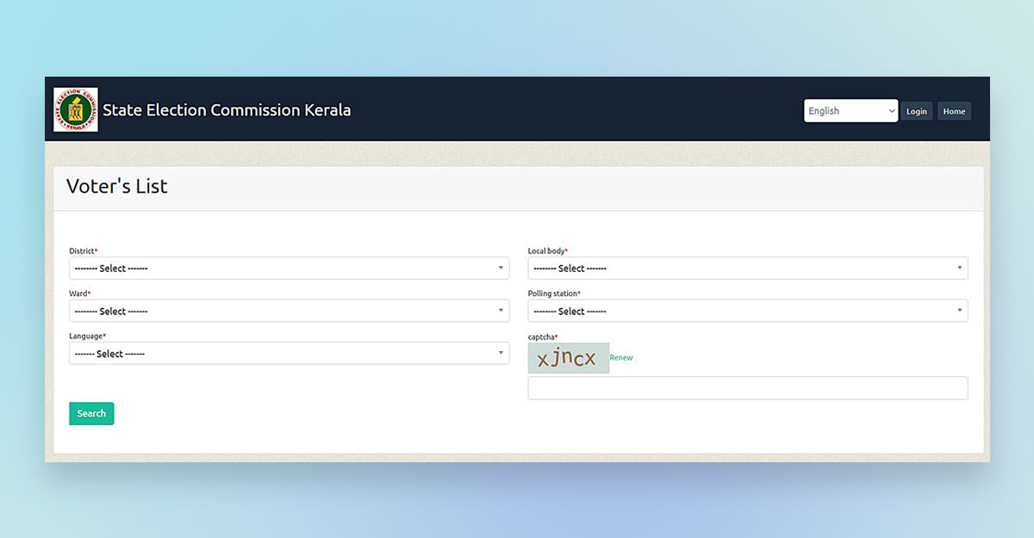Click the State Election Commission Kerala title
1034x538 pixels.
click(227, 110)
